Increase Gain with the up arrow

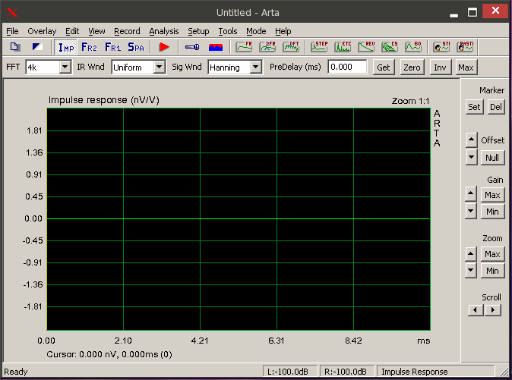470,194
